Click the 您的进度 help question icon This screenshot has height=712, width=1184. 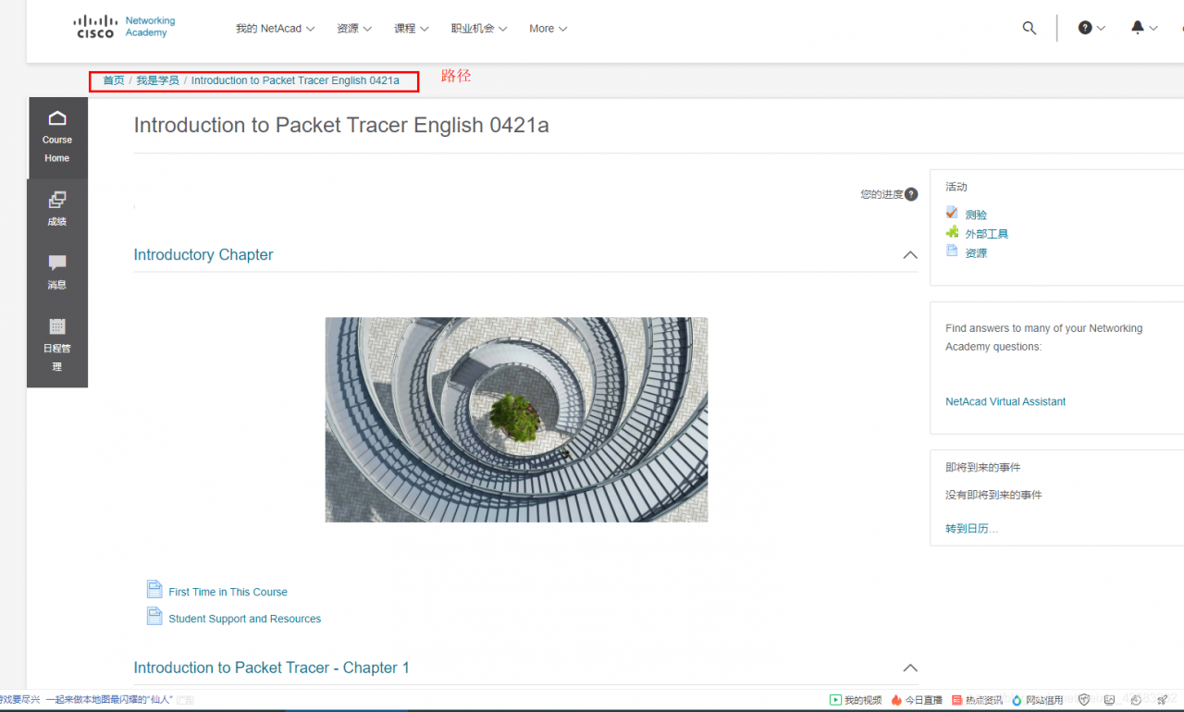[x=911, y=194]
